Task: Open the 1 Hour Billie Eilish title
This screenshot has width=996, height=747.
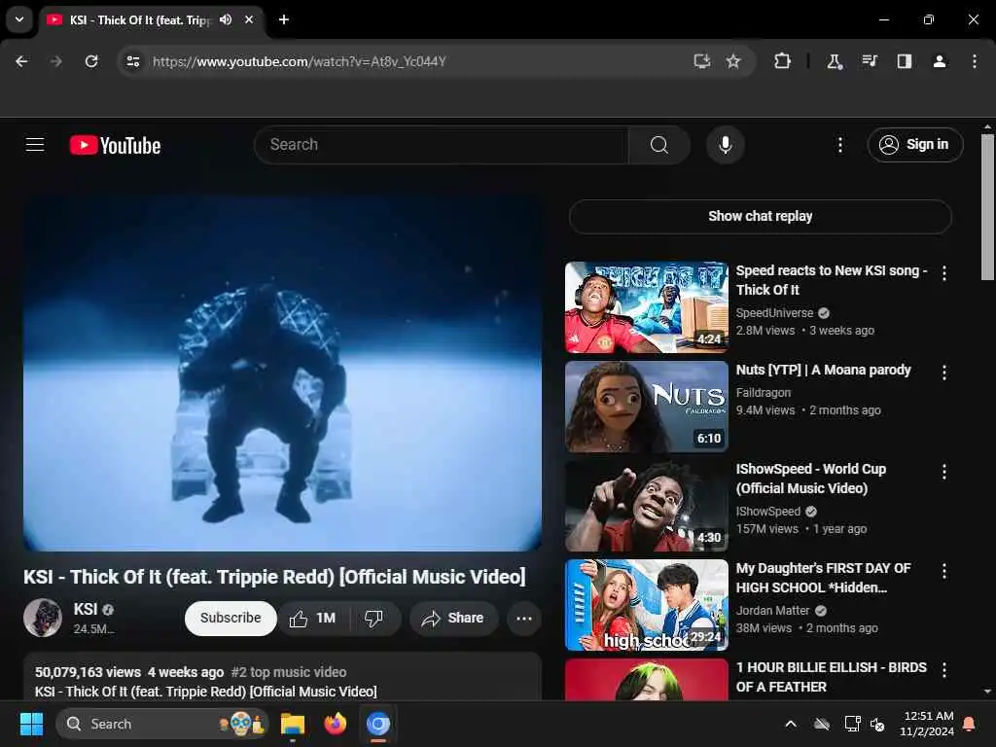Action: 831,677
